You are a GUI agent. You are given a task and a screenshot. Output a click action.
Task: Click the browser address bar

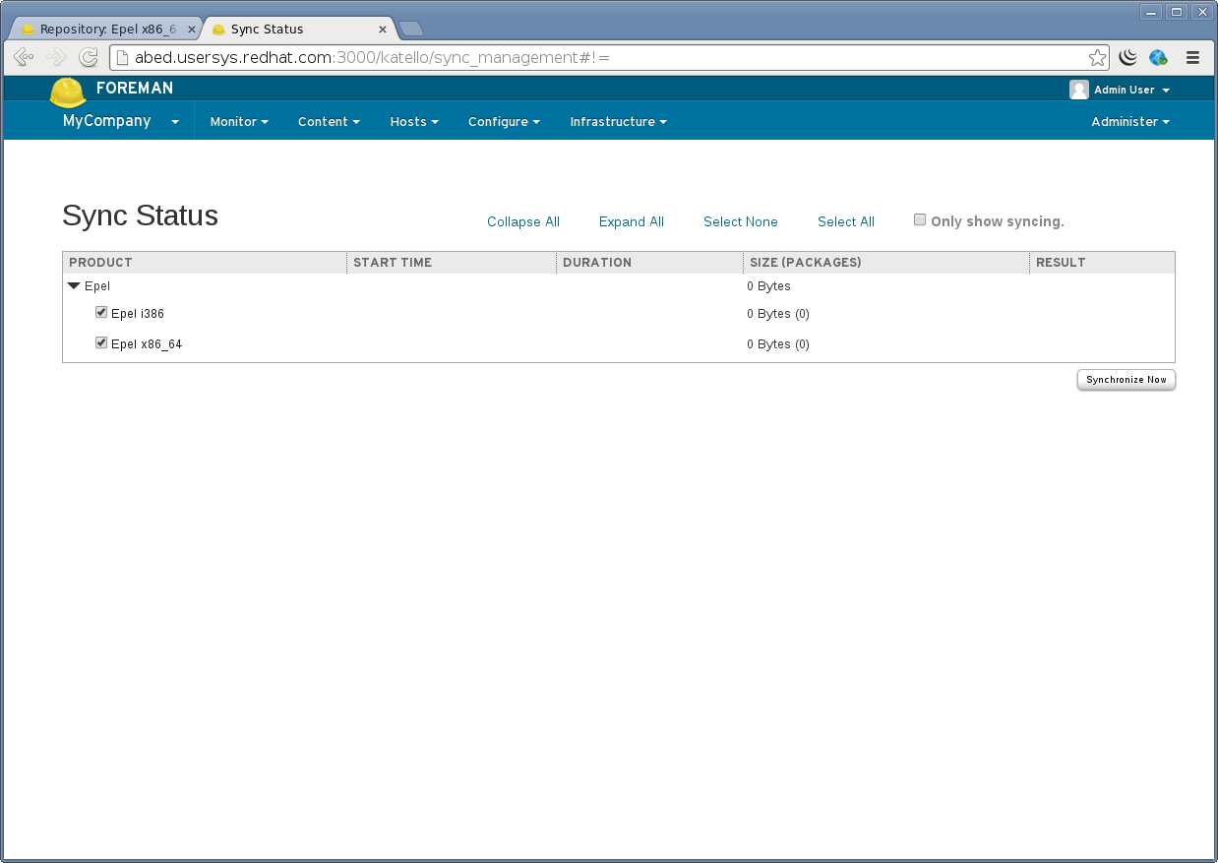590,57
